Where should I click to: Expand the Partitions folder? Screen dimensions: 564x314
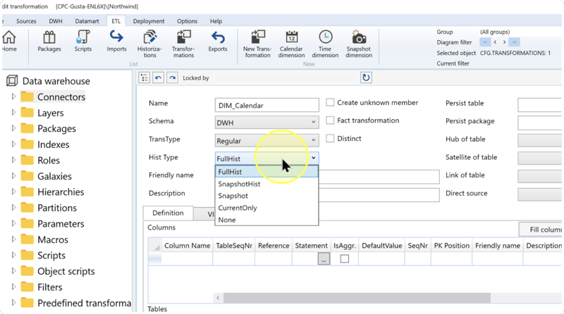point(13,208)
